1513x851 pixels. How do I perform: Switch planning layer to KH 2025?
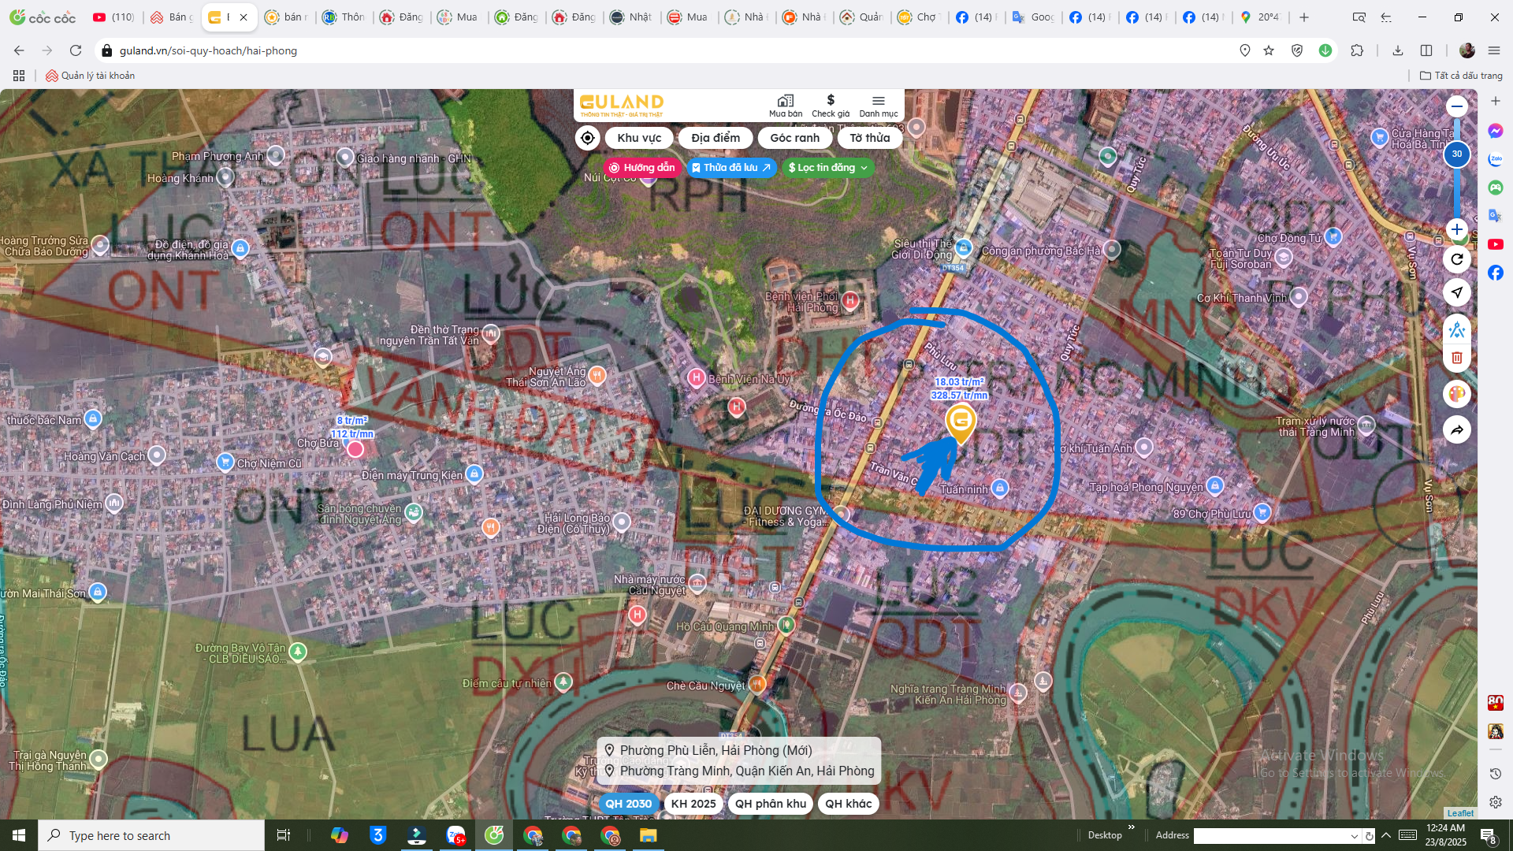(x=693, y=804)
